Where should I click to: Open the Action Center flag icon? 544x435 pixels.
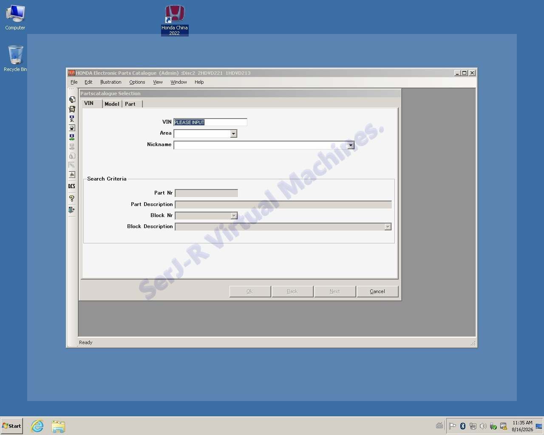click(453, 426)
